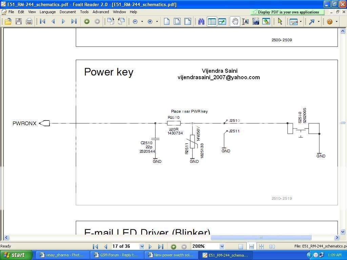Open the Help menu
The width and height of the screenshot is (347, 260).
(133, 12)
